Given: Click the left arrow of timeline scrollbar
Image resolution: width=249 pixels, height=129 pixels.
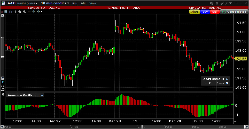Looking at the screenshot, I should (2, 127).
